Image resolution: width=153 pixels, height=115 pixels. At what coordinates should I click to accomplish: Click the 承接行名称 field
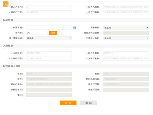point(49,90)
